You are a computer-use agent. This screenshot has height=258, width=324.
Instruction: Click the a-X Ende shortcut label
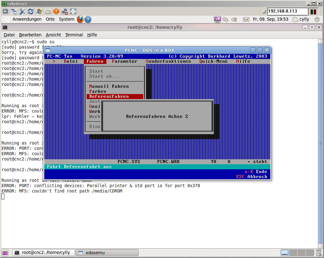[256, 172]
